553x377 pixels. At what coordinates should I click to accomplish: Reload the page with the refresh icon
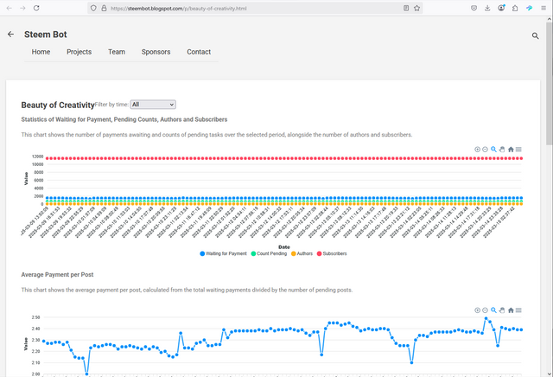pyautogui.click(x=36, y=8)
